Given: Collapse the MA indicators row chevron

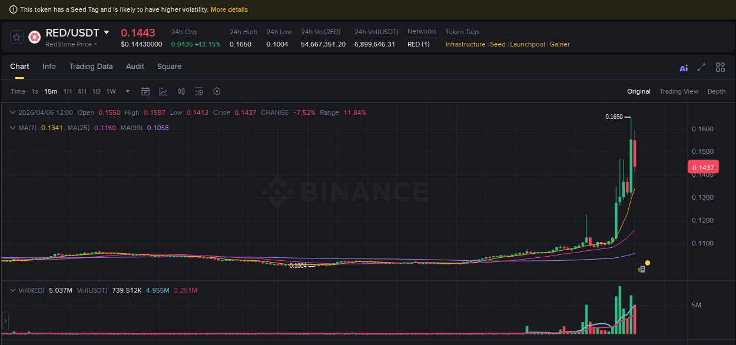Looking at the screenshot, I should coord(13,128).
